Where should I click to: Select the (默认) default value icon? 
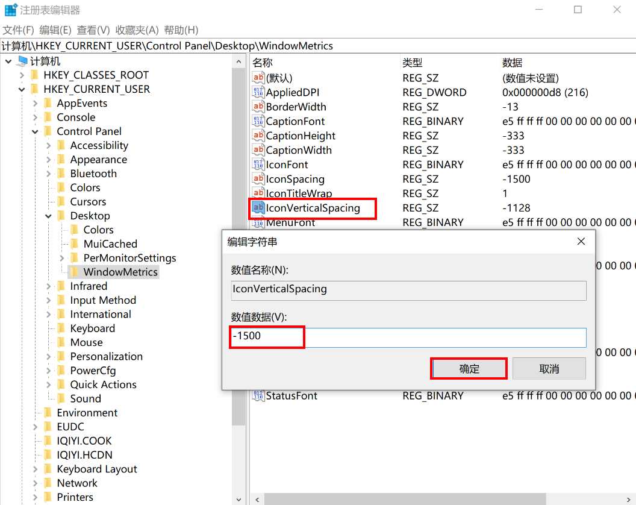258,78
